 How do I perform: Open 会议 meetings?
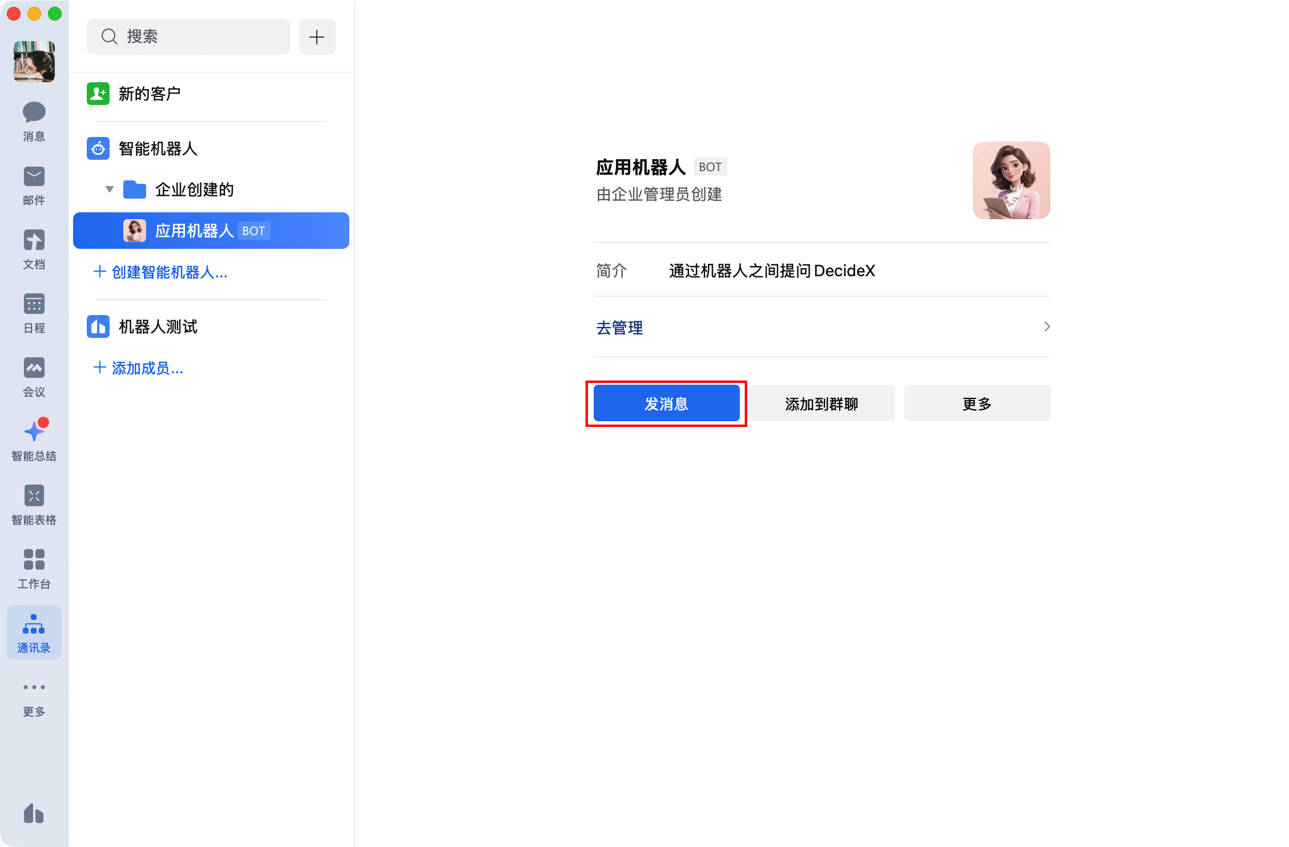(x=34, y=377)
